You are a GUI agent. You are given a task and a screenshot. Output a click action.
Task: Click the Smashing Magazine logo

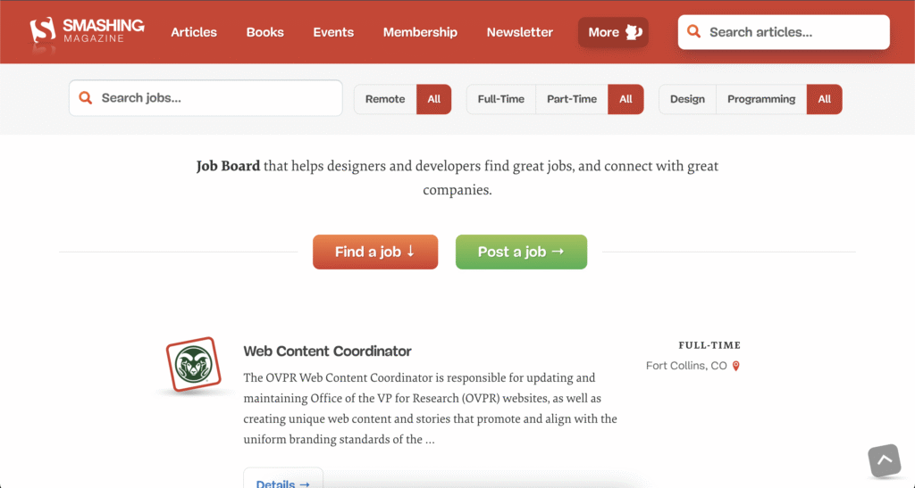click(x=87, y=31)
